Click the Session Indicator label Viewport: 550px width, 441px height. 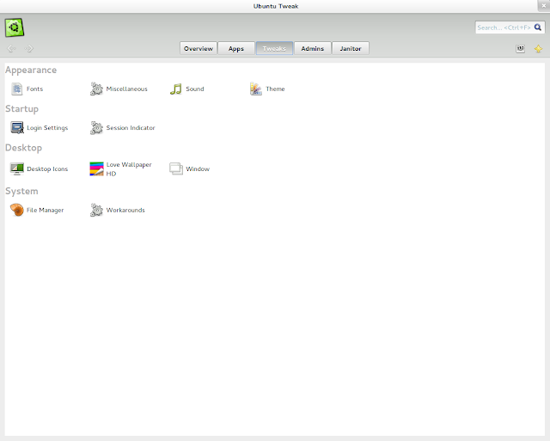pyautogui.click(x=131, y=128)
